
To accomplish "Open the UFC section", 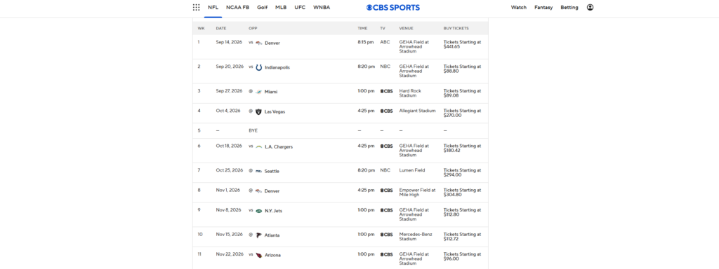I will 300,7.
